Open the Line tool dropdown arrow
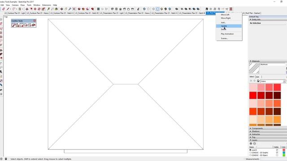Image resolution: width=287 pixels, height=161 pixels. pos(10,9)
